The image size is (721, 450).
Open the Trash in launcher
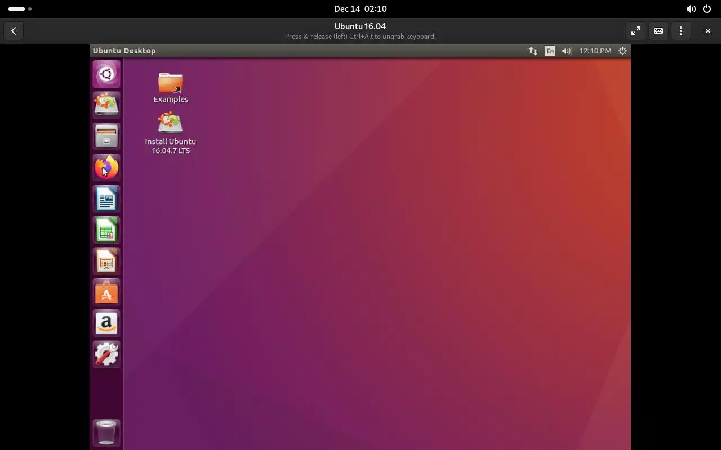pyautogui.click(x=106, y=433)
